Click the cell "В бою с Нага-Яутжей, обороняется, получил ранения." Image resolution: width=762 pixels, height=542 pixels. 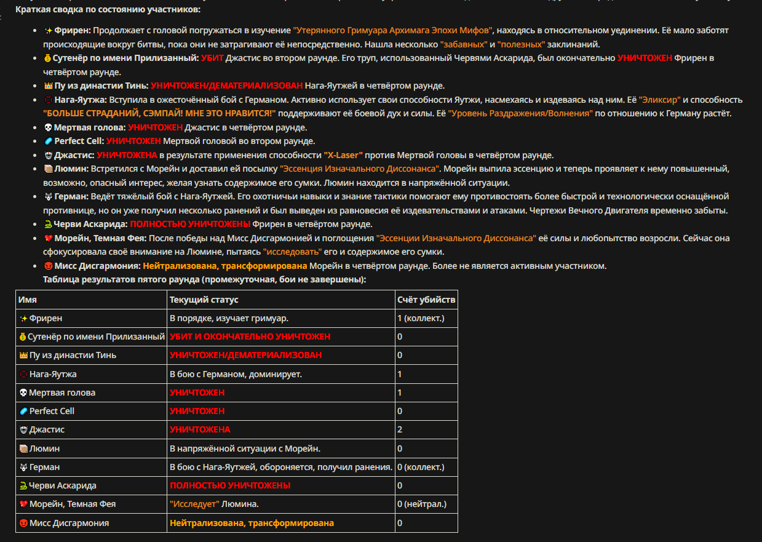(x=281, y=467)
